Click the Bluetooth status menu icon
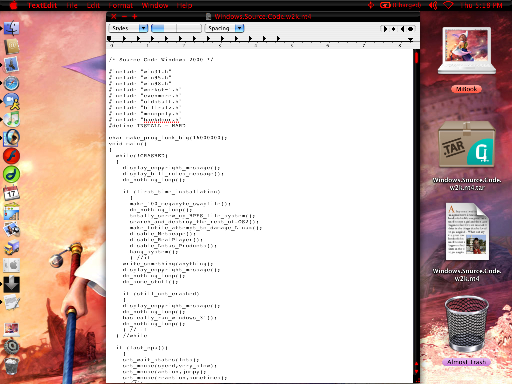The image size is (512, 384). click(370, 5)
